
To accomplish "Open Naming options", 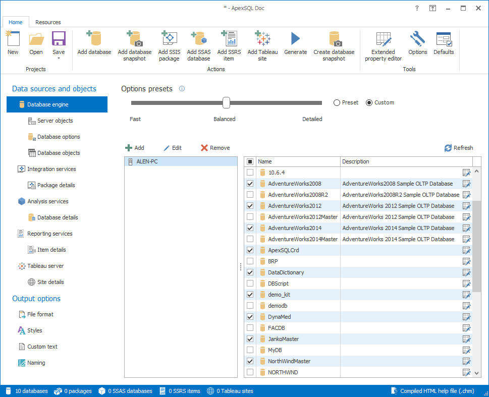I will click(31, 363).
